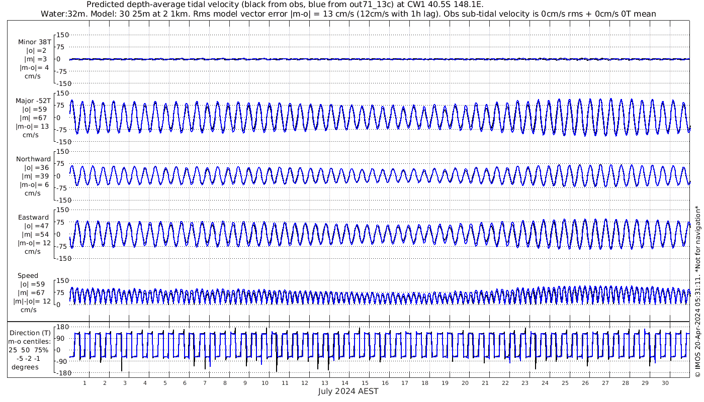
Task: Click day 23 tick label on time axis
Action: (525, 383)
